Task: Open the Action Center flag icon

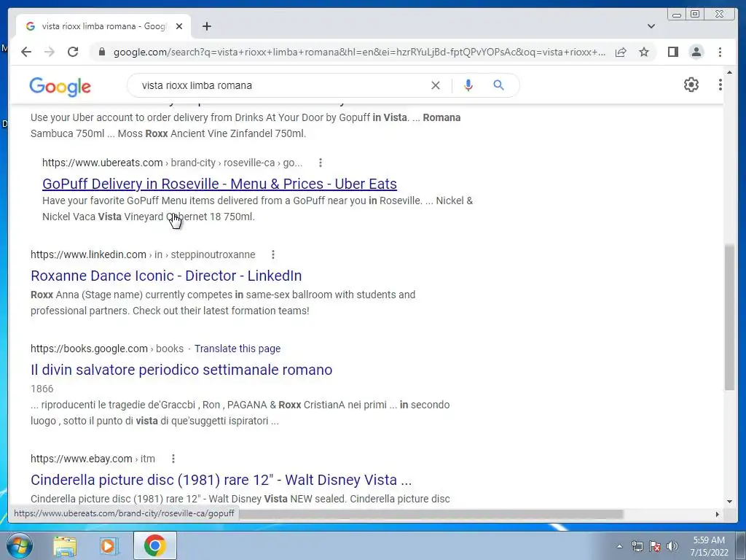Action: 655,546
